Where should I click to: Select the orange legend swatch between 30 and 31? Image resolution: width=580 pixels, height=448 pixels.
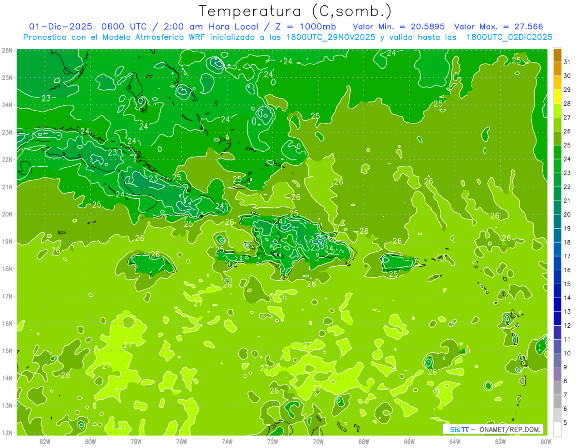point(557,69)
